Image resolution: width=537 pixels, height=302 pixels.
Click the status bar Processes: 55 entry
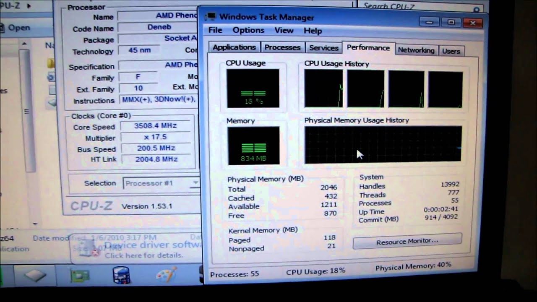pos(235,274)
